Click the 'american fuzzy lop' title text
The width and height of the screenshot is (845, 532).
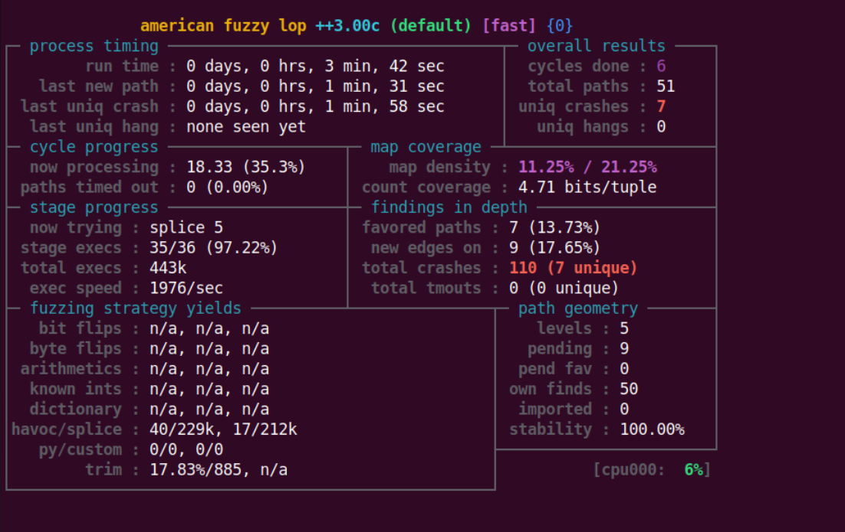click(222, 26)
